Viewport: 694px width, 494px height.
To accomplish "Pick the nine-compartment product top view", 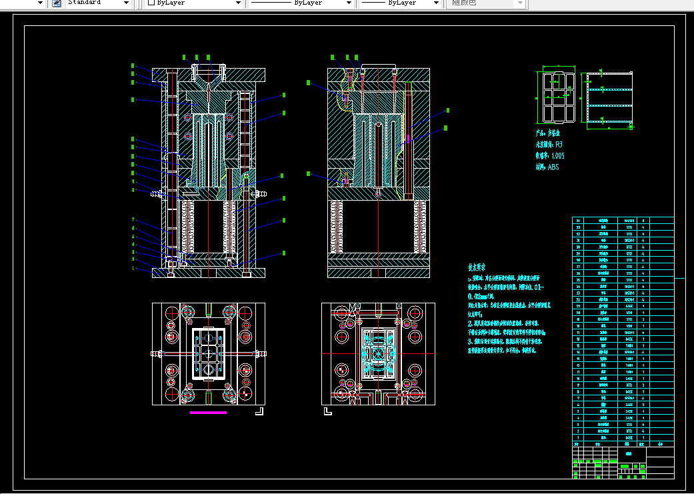I will point(559,97).
